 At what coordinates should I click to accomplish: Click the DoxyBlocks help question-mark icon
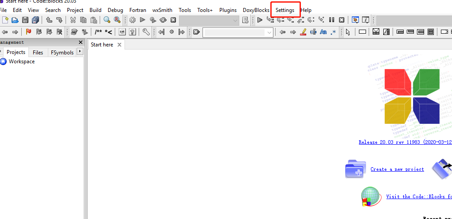click(132, 32)
